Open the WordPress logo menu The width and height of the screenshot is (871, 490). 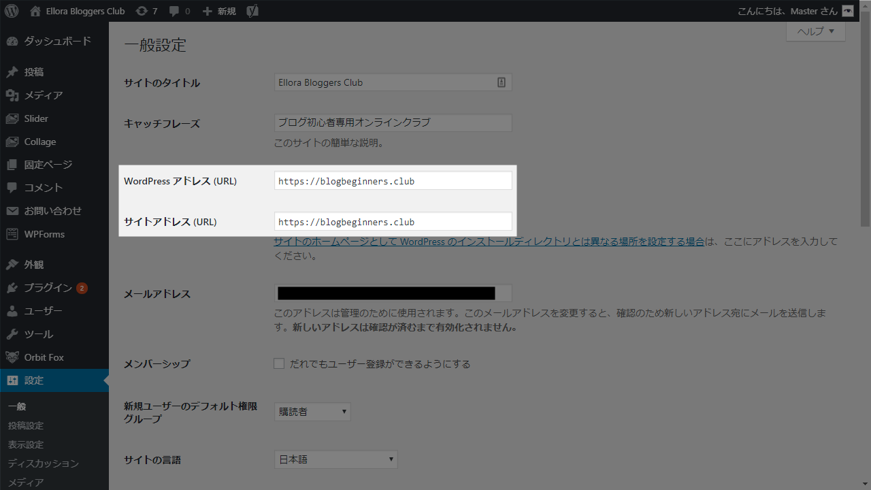(x=12, y=11)
